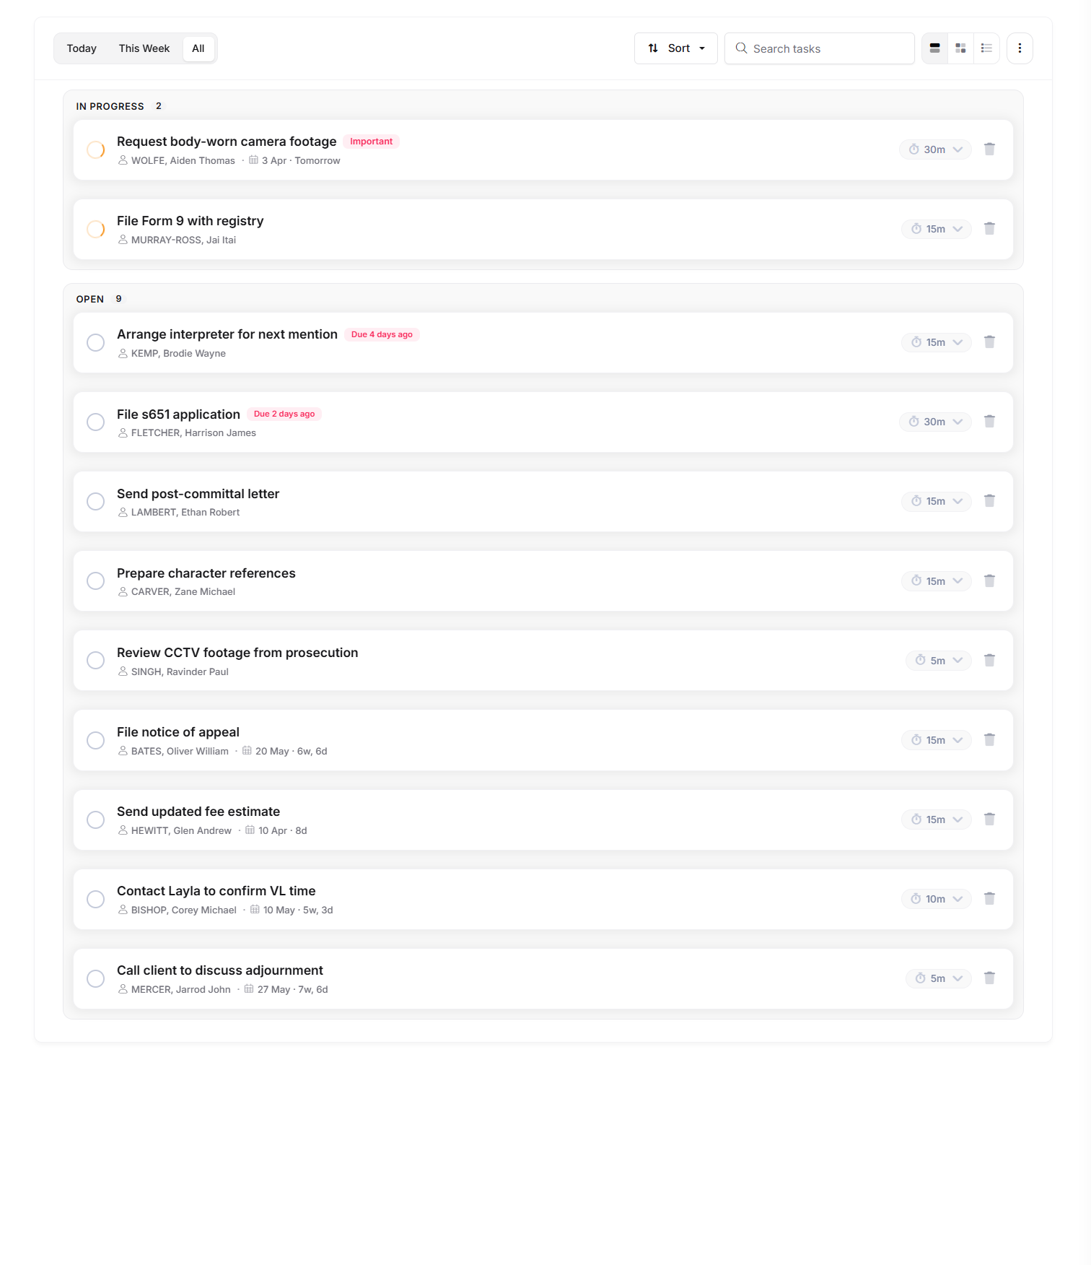Mark Arrange interpreter for next mention complete
The image size is (1091, 1265).
click(95, 342)
